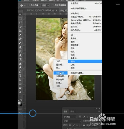Image resolution: width=124 pixels, height=129 pixels.
Task: Open the 图层 auto-select dropdown
Action: [45, 6]
